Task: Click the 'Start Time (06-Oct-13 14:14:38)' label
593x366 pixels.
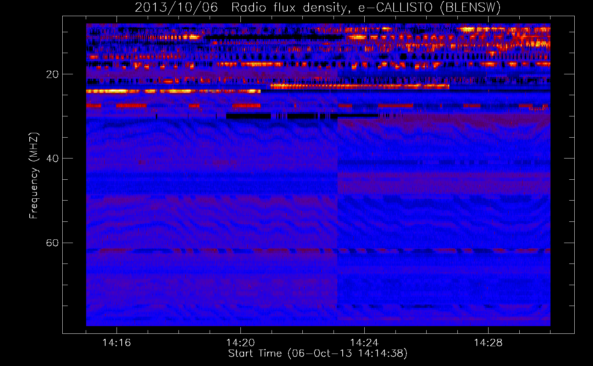Action: [x=318, y=354]
